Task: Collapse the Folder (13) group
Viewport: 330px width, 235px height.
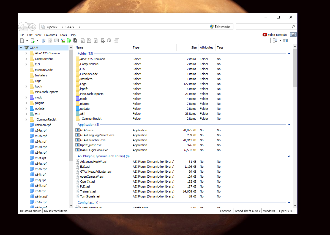Action: click(289, 54)
